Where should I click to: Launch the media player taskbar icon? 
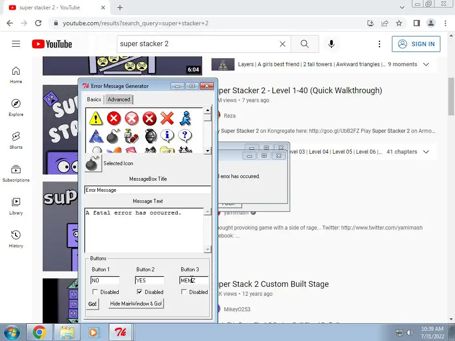pyautogui.click(x=93, y=332)
